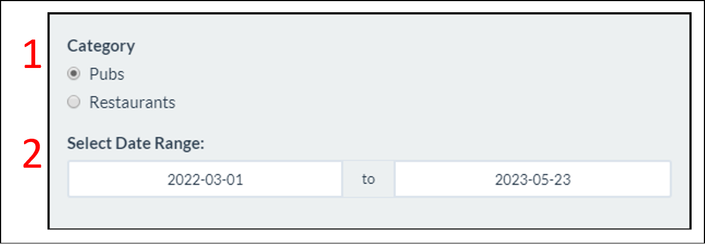Screen dimensions: 705x244
Task: Click the red number 2 annotation
Action: point(33,153)
